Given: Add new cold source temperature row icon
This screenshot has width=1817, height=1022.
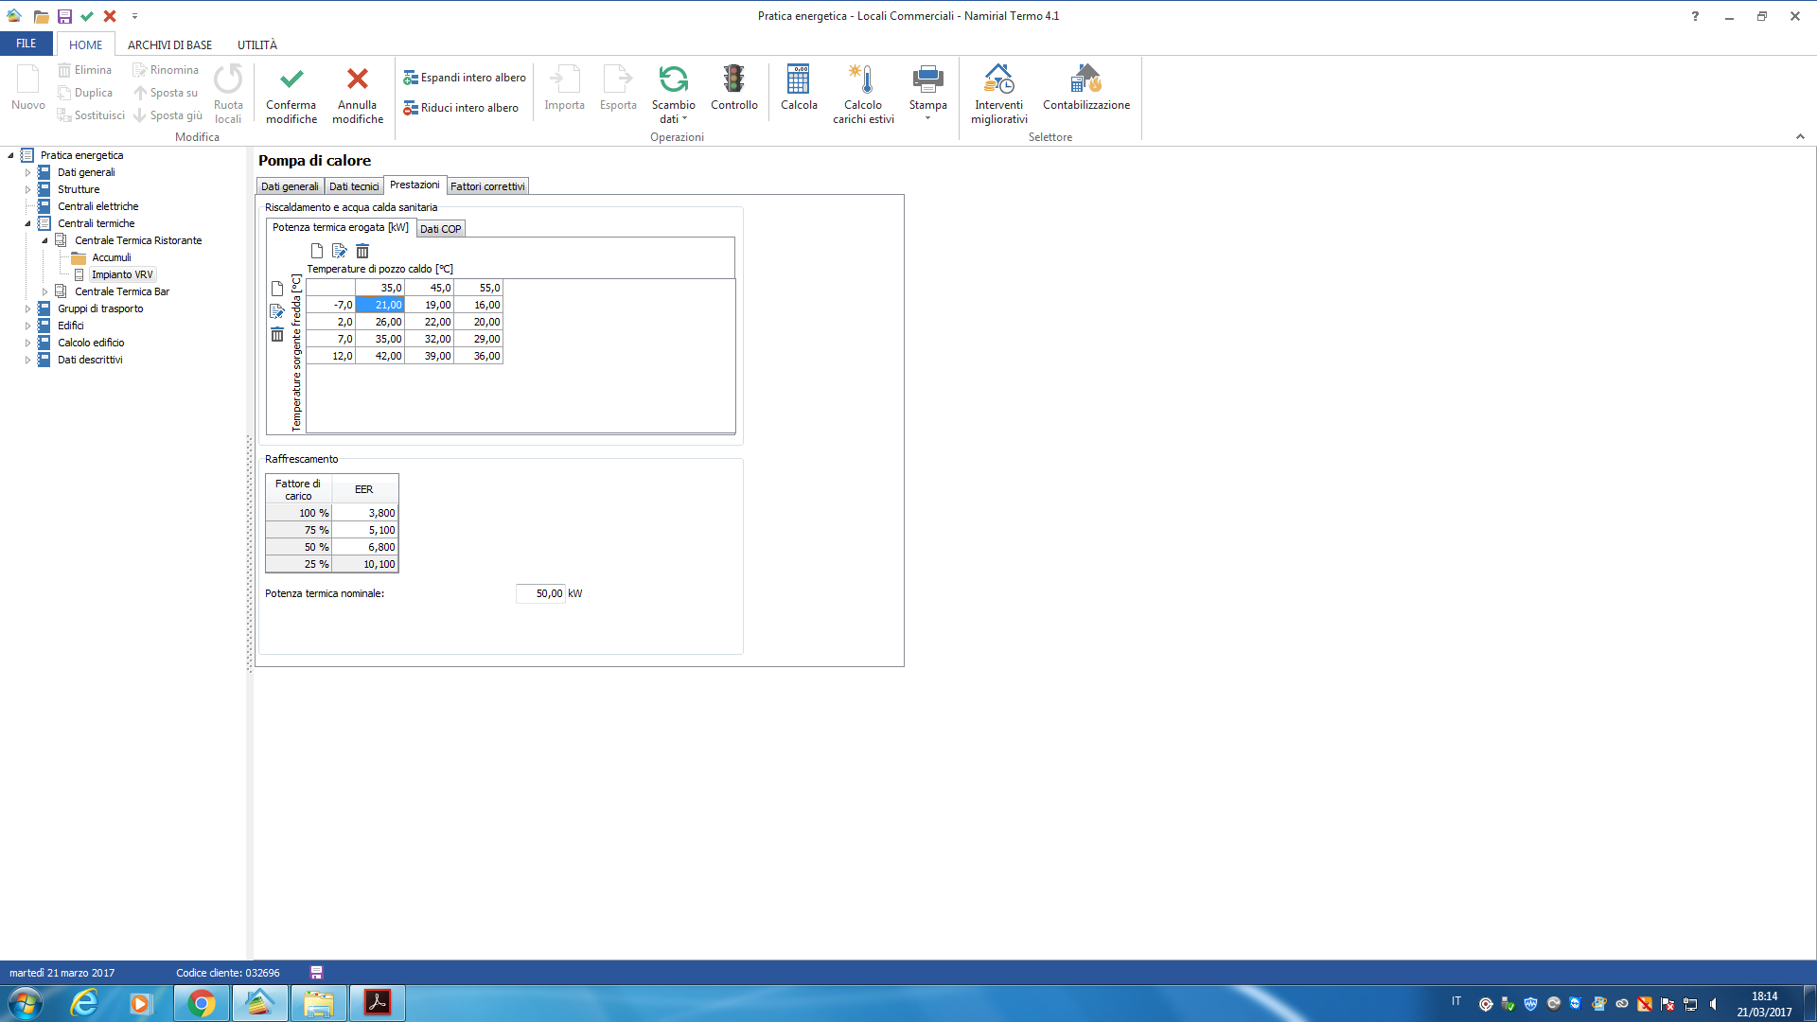Looking at the screenshot, I should click(x=277, y=289).
